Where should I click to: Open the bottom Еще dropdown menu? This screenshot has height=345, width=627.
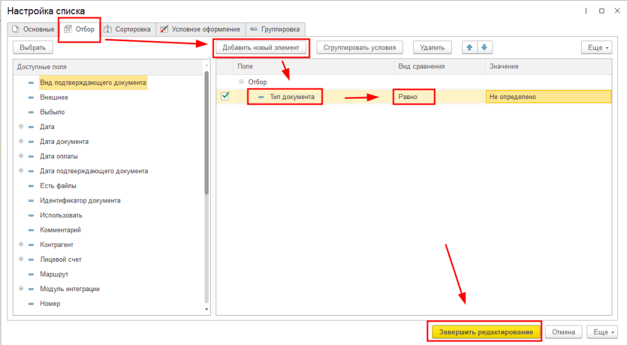(601, 332)
